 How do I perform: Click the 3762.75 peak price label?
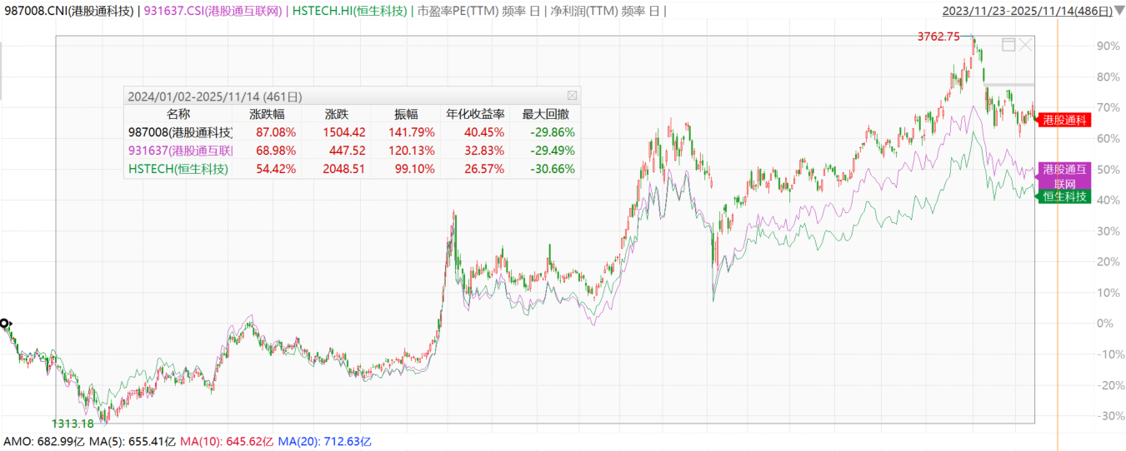click(938, 37)
